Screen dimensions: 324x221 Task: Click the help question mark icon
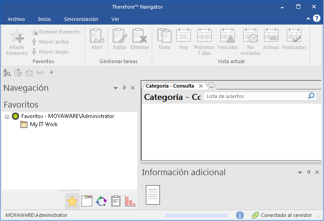[317, 18]
